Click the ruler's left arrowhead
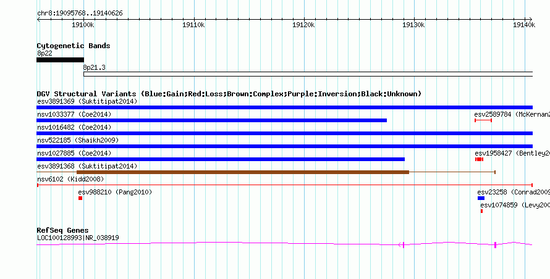 pos(38,19)
